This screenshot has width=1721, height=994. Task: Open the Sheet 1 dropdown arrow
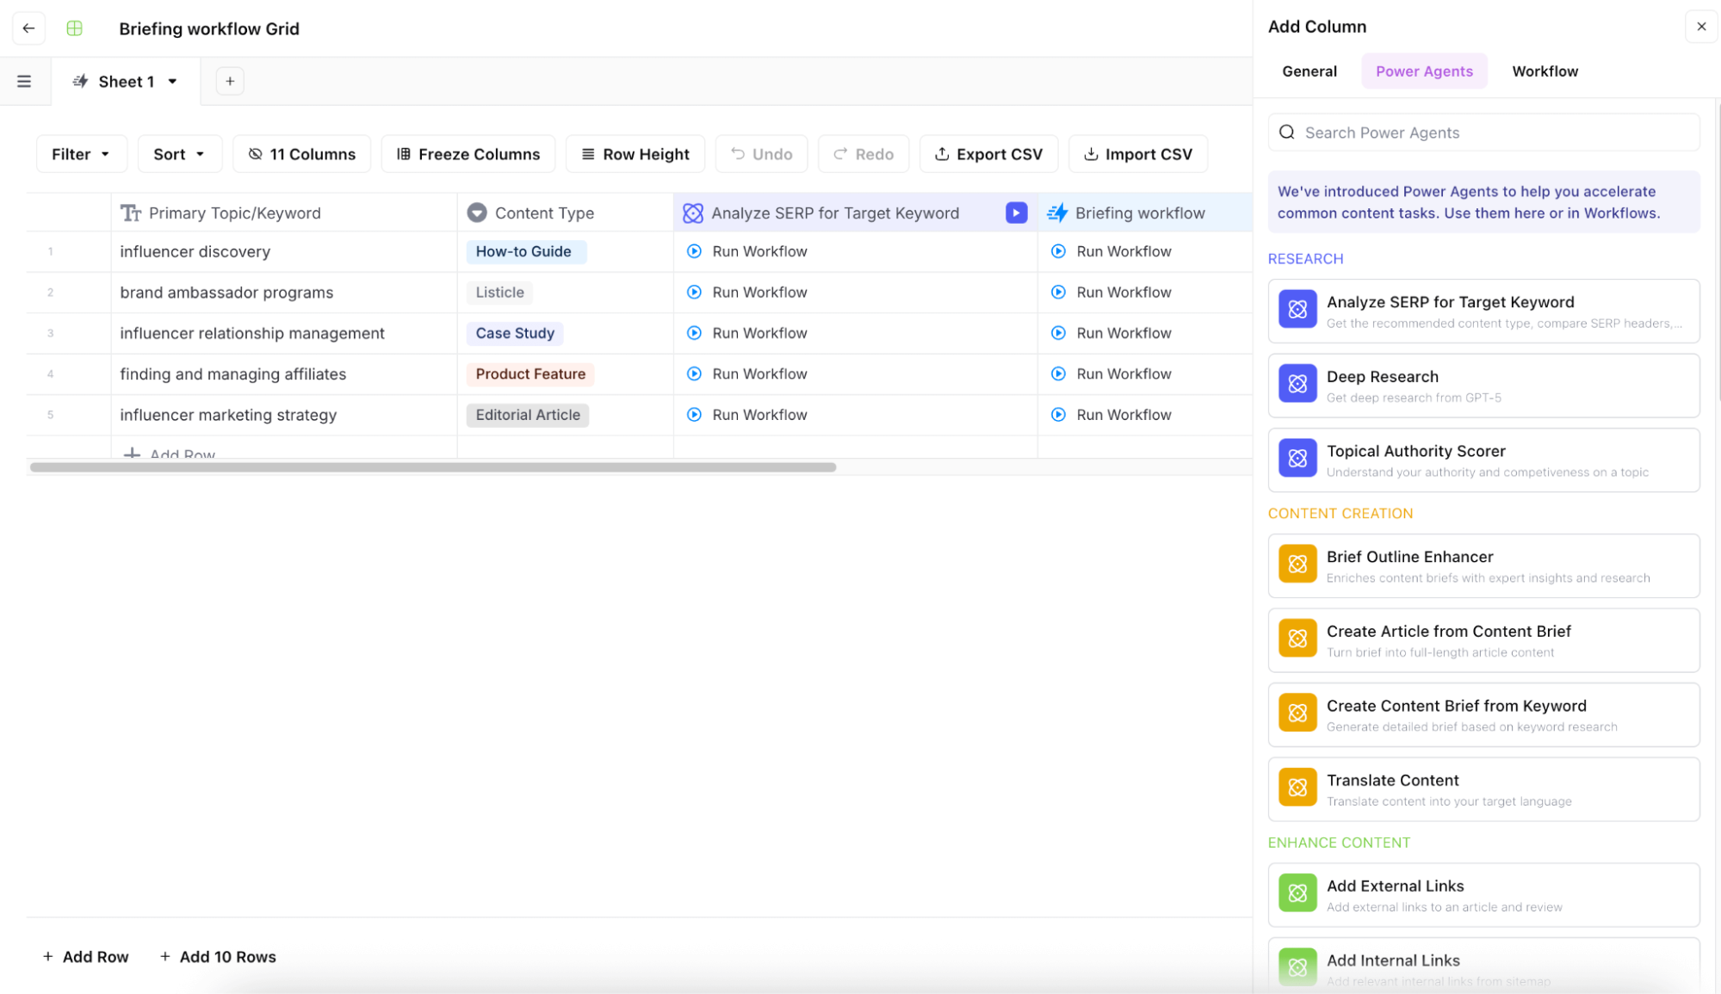173,82
